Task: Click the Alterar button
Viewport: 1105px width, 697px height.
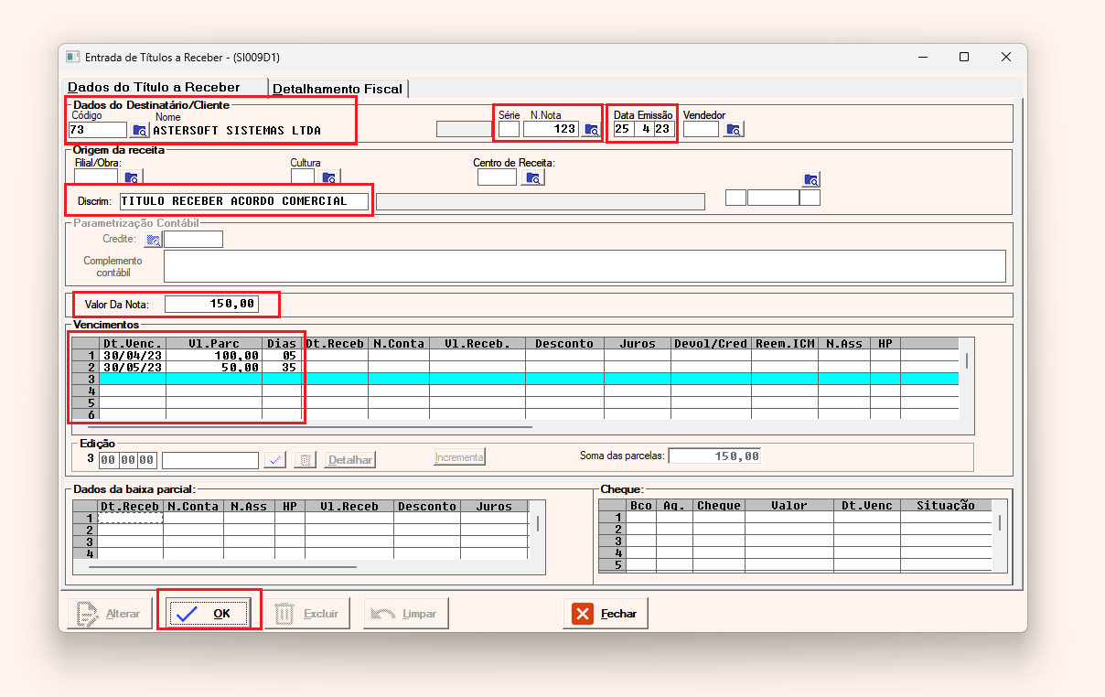Action: (110, 614)
